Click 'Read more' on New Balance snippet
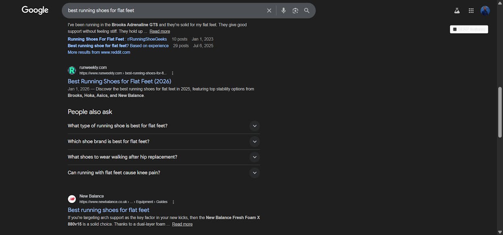Screen dimensions: 503x235 [182, 224]
